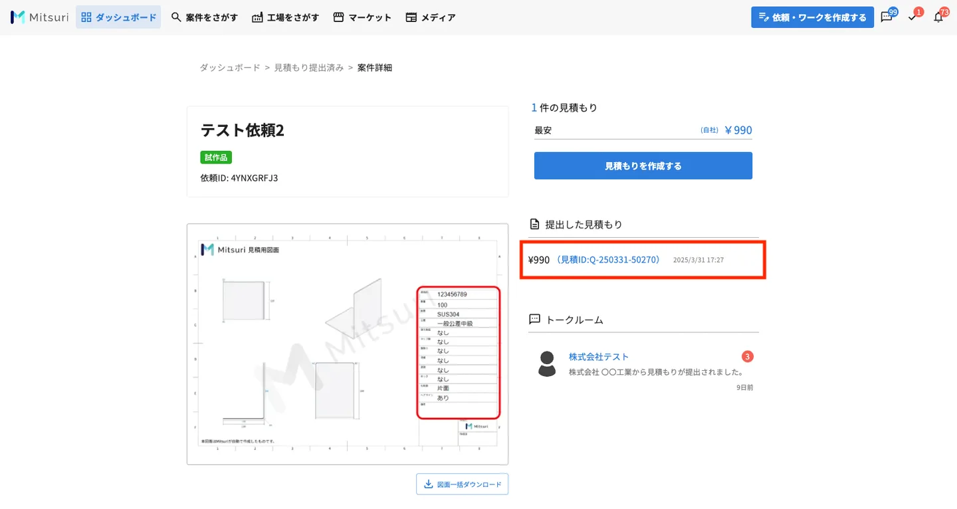Click the テスト依頼2 title
This screenshot has height=509, width=957.
point(243,130)
